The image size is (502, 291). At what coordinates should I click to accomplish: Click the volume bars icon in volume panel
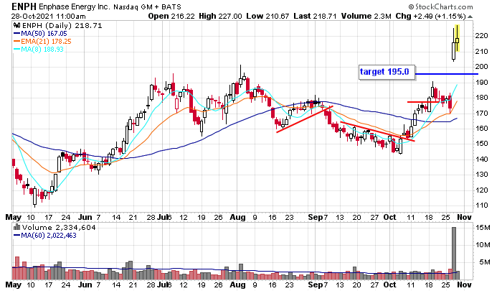click(16, 228)
